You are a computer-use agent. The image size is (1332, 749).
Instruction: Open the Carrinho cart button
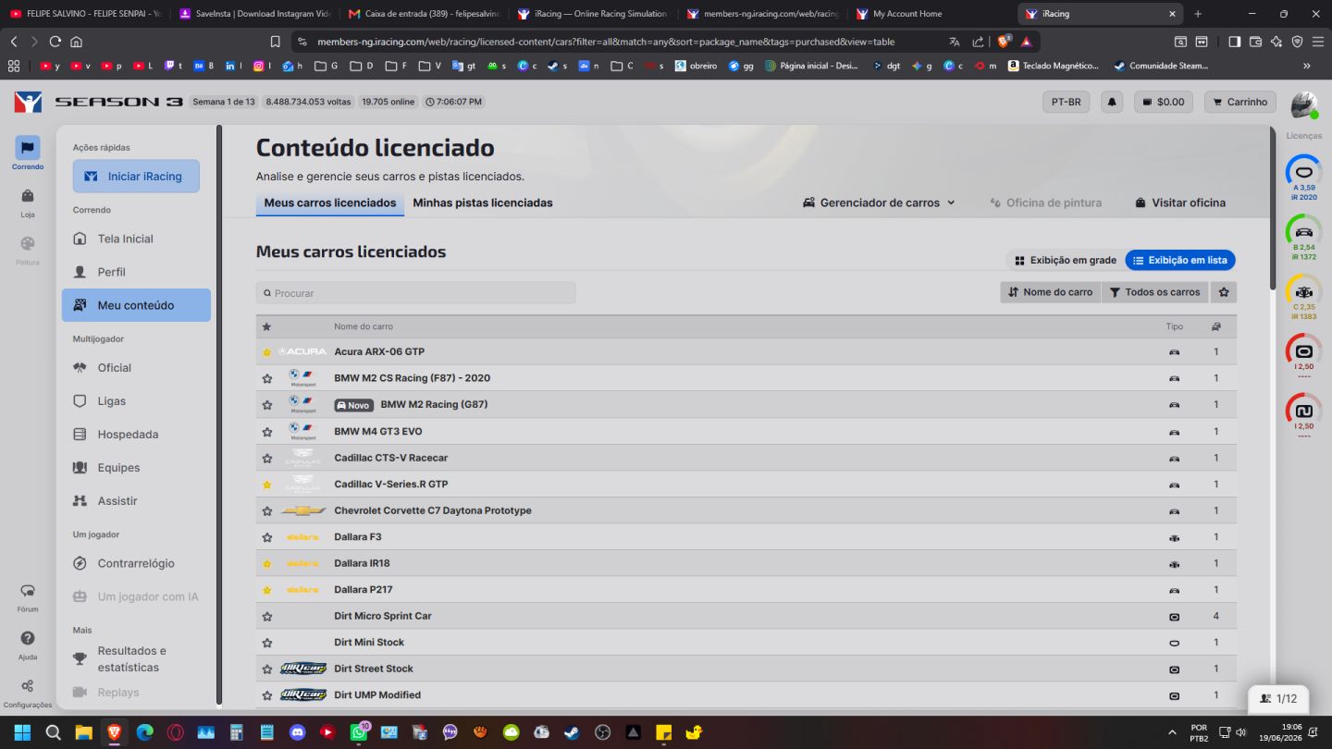1240,102
